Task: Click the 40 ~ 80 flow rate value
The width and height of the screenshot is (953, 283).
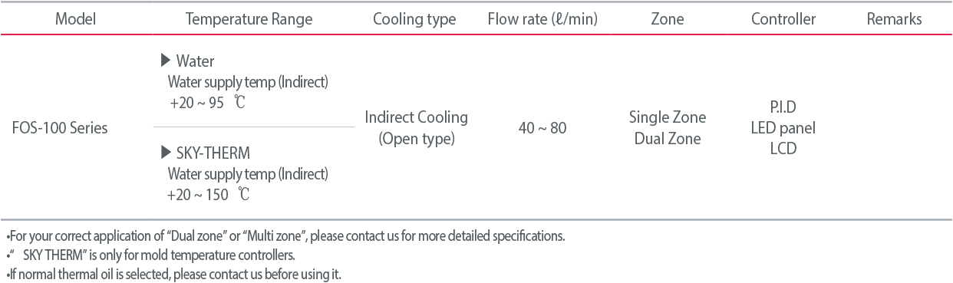Action: coord(542,128)
